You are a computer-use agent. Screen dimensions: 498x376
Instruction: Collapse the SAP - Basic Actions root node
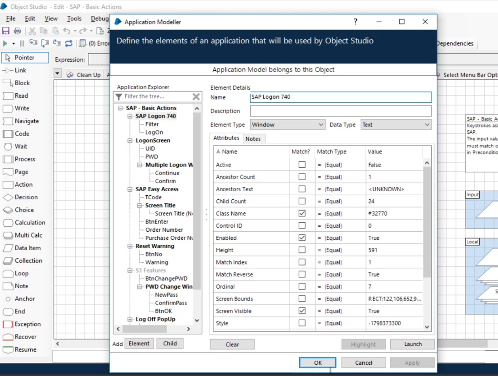[x=120, y=108]
